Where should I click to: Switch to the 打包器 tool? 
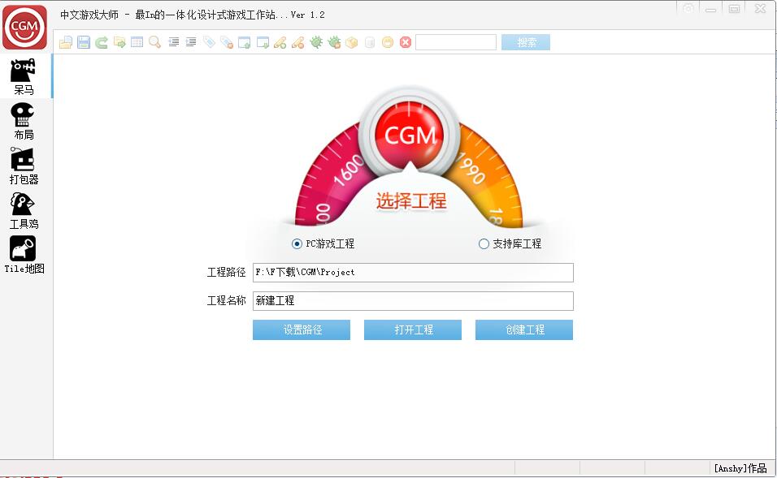[x=24, y=165]
